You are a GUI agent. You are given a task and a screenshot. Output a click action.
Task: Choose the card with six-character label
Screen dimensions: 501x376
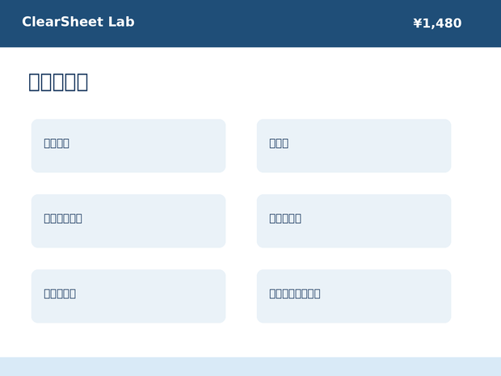coord(128,221)
